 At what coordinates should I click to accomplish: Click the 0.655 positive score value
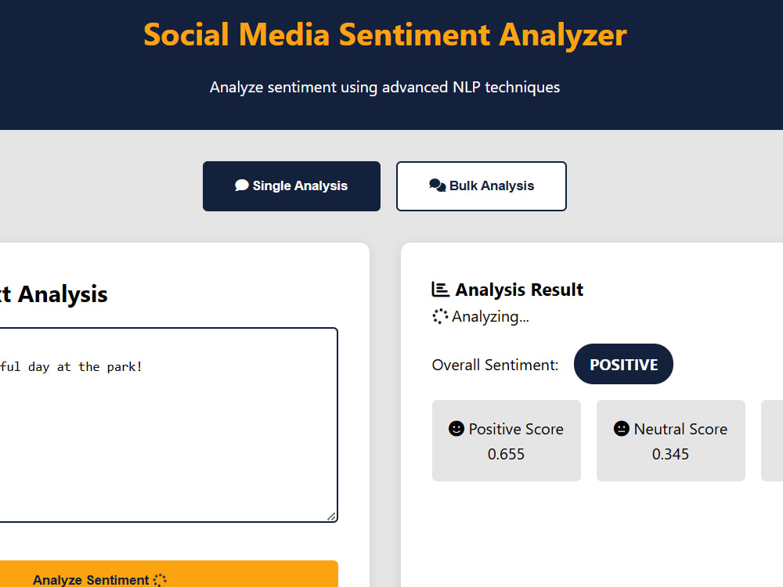(x=506, y=454)
